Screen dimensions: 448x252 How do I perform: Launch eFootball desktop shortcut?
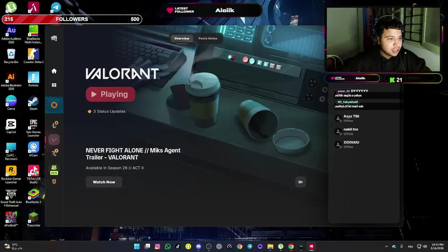[x=11, y=219]
